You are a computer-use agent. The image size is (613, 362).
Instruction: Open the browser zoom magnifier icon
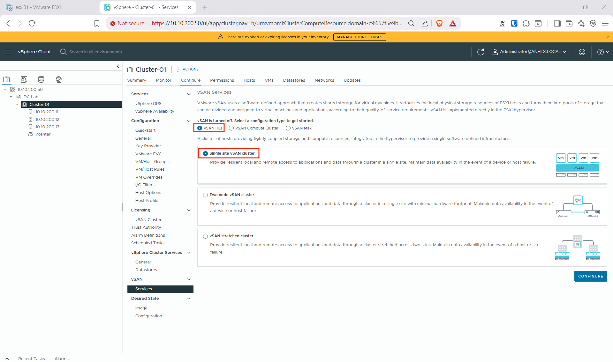411,23
